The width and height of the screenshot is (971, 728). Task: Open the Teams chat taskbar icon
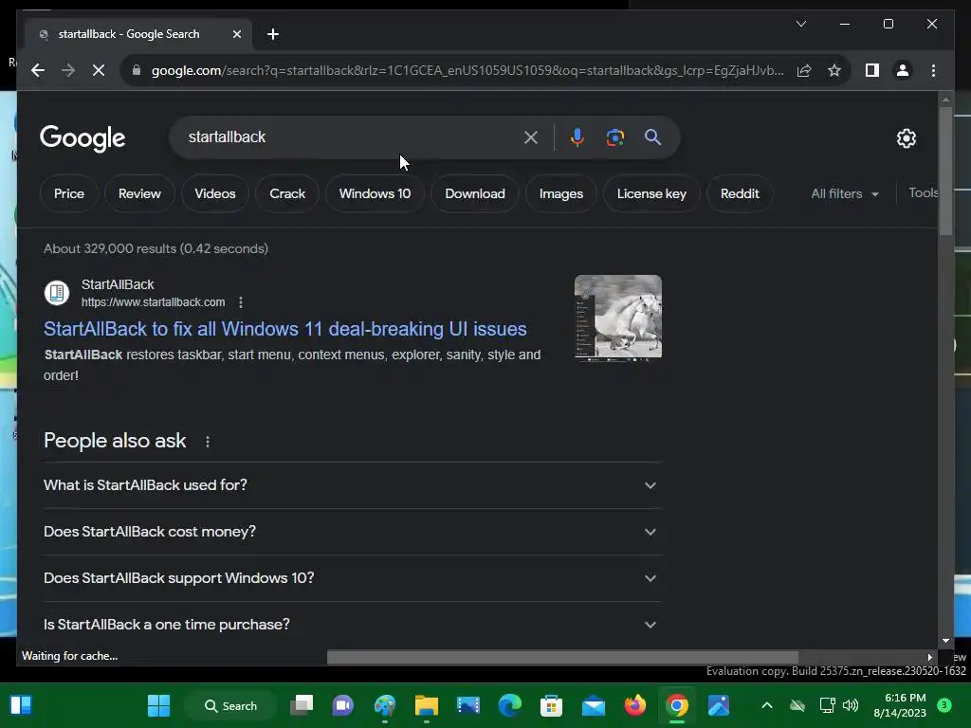click(x=342, y=705)
